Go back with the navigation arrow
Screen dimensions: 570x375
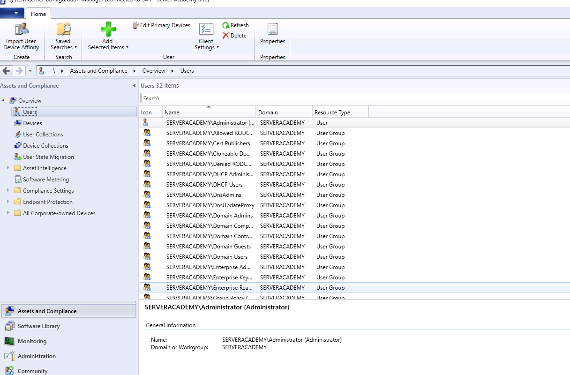(6, 71)
